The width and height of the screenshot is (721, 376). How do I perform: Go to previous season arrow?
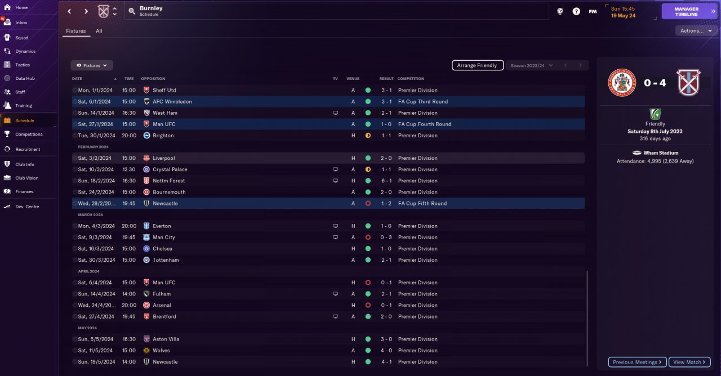point(566,65)
